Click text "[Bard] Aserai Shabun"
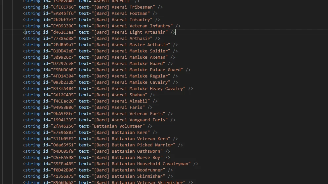Image resolution: width=328 pixels, height=184 pixels. (119, 95)
